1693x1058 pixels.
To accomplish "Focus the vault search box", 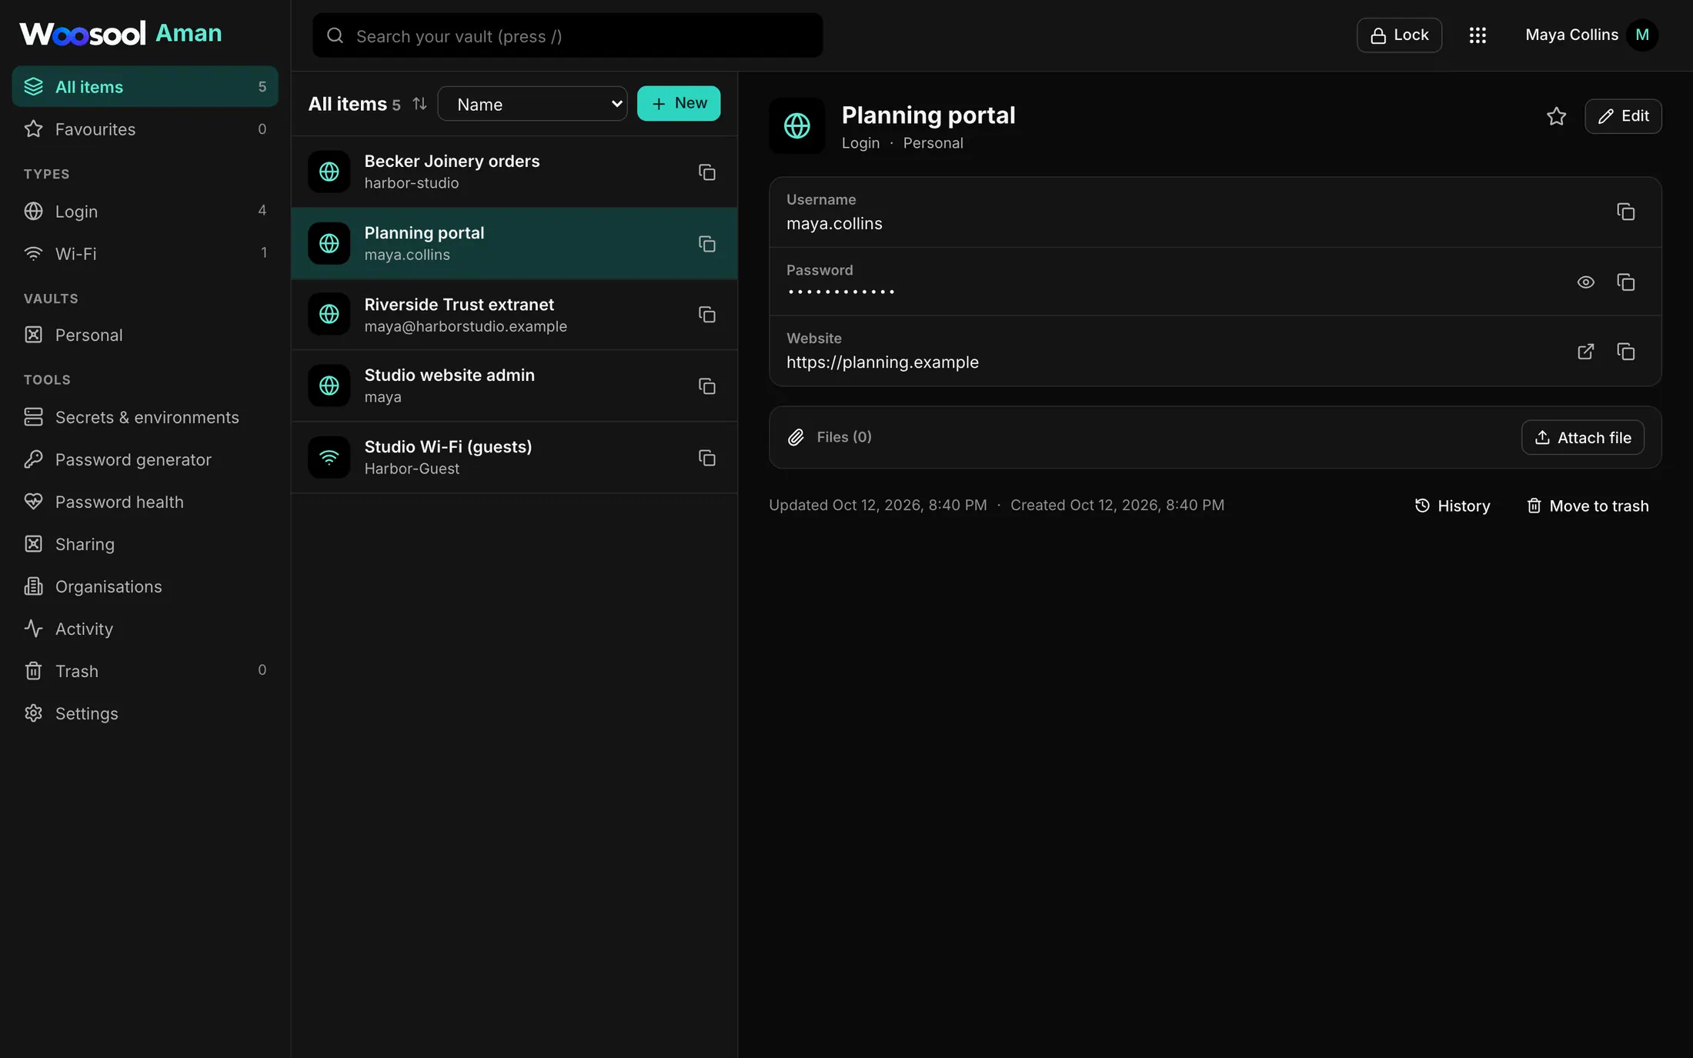I will (x=567, y=35).
